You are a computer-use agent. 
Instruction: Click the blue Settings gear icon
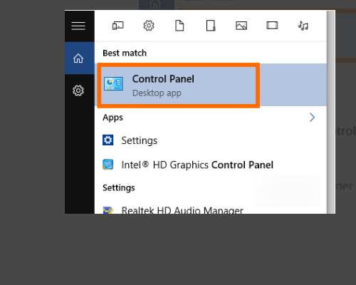(108, 140)
